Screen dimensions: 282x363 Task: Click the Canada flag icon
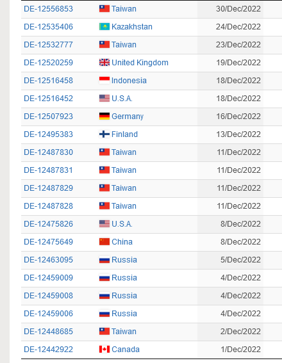tap(104, 350)
